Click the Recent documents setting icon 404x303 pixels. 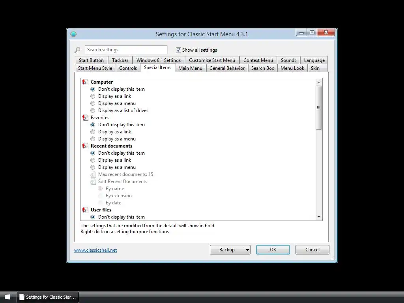(85, 146)
